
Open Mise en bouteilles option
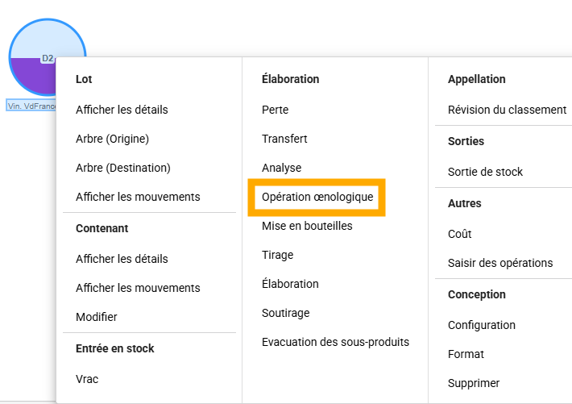point(307,226)
